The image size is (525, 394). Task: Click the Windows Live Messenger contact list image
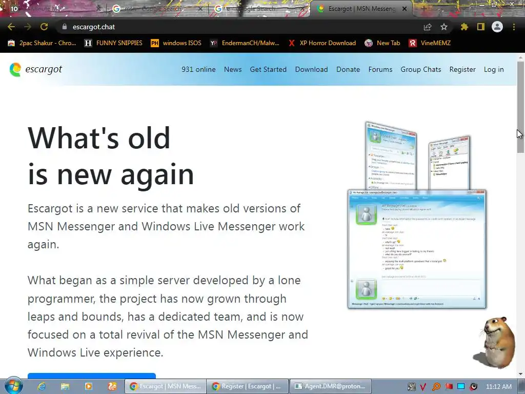391,156
